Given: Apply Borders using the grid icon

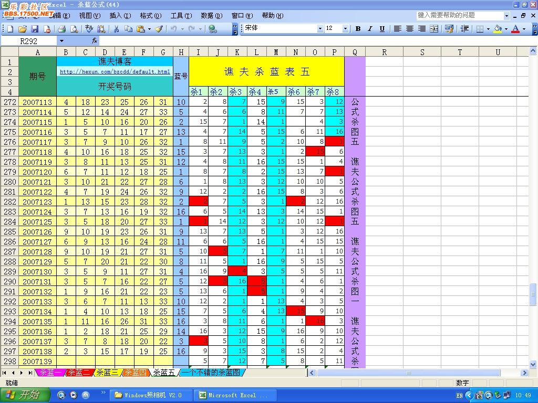Looking at the screenshot, I should [x=480, y=29].
